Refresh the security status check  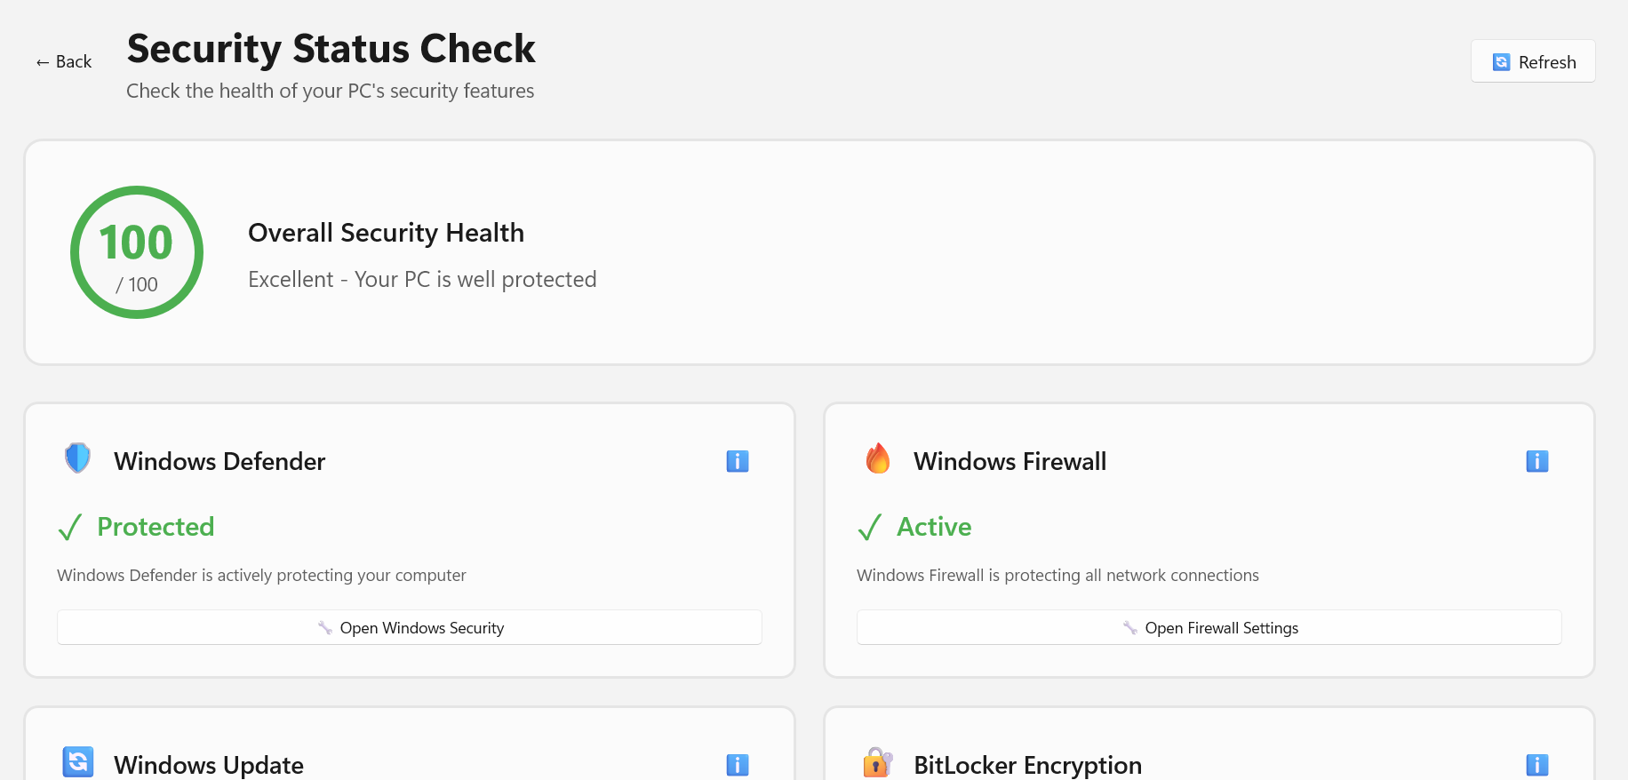pyautogui.click(x=1533, y=61)
